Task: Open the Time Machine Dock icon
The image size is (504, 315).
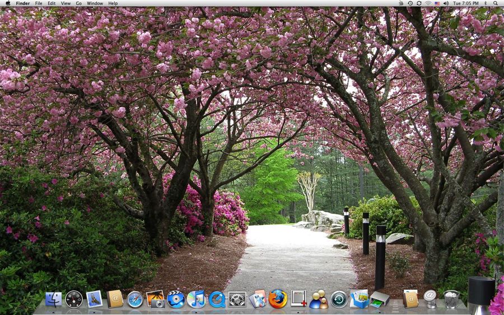Action: coord(339,299)
